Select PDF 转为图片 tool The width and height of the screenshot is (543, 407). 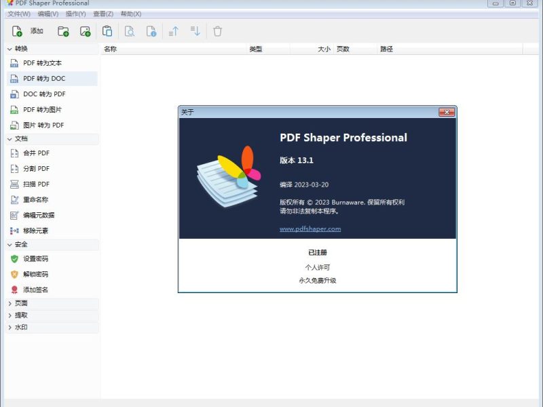tap(52, 110)
